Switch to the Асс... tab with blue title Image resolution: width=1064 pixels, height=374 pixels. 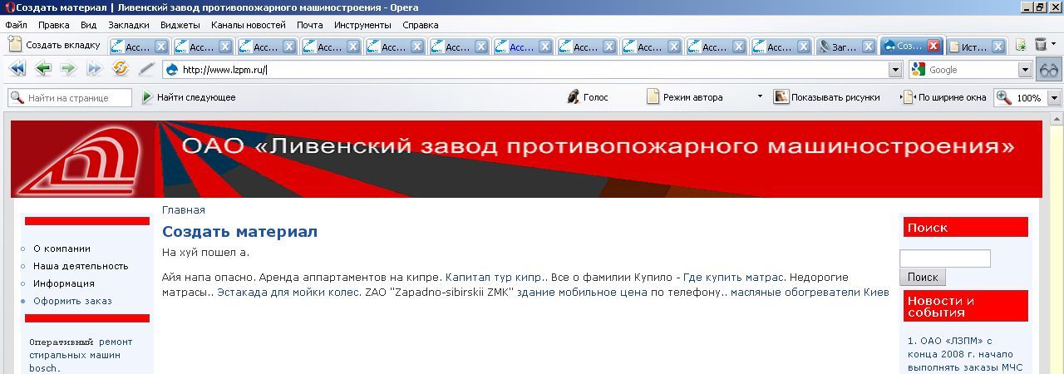coord(517,47)
